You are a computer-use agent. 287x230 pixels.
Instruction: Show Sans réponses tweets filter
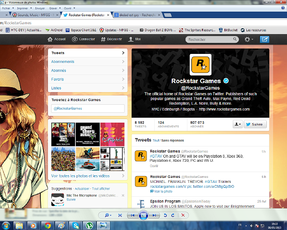pyautogui.click(x=172, y=140)
